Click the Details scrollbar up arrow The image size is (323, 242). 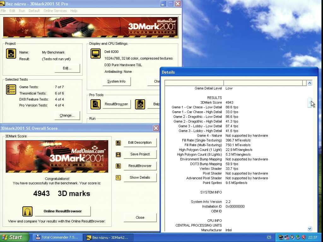pyautogui.click(x=310, y=83)
